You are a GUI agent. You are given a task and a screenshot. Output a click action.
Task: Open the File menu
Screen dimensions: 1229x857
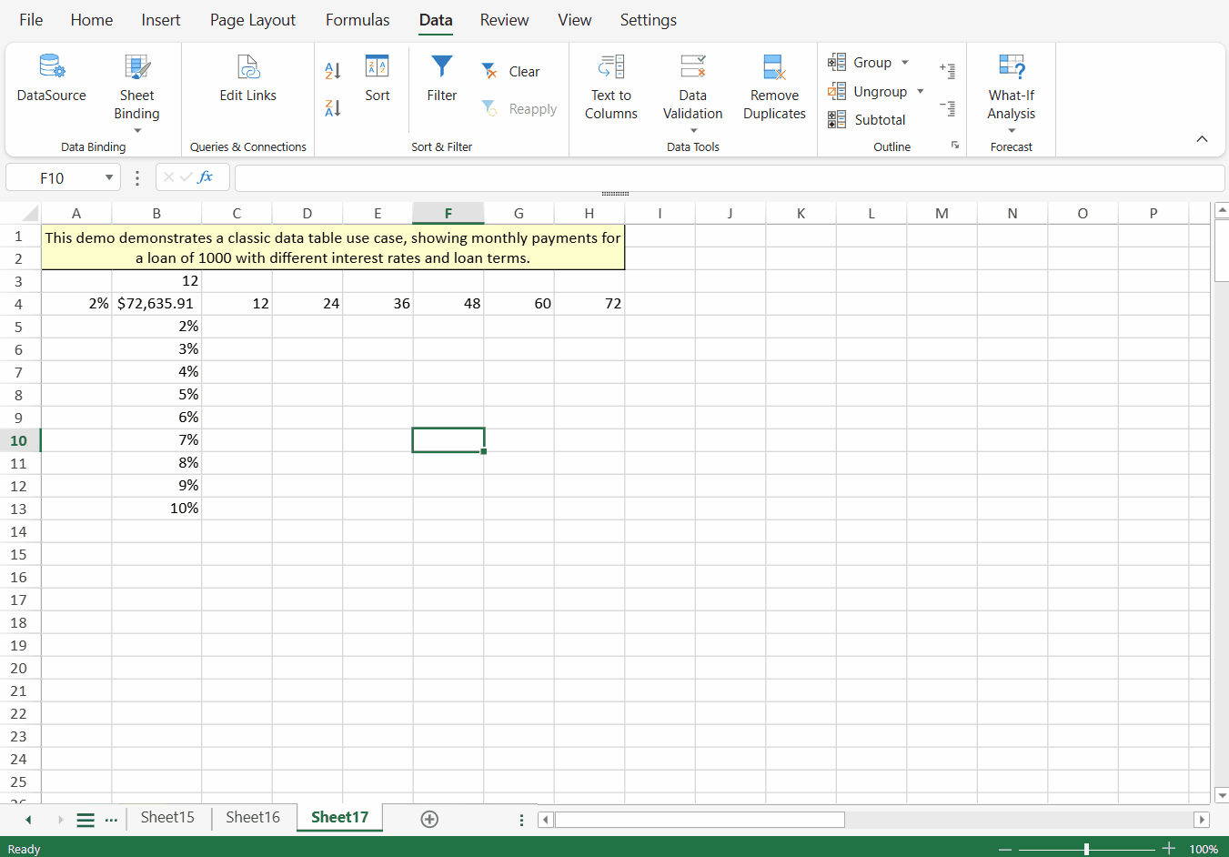pos(31,20)
